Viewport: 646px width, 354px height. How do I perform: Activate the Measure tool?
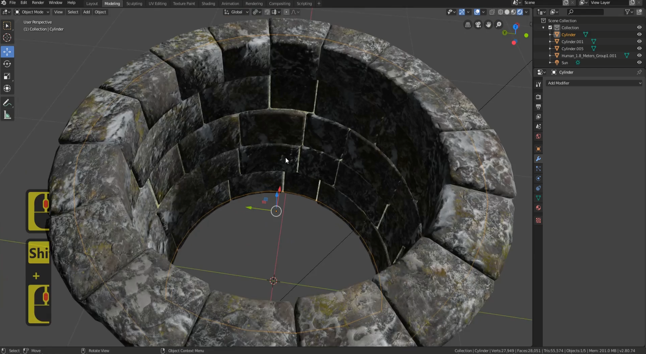pos(7,115)
